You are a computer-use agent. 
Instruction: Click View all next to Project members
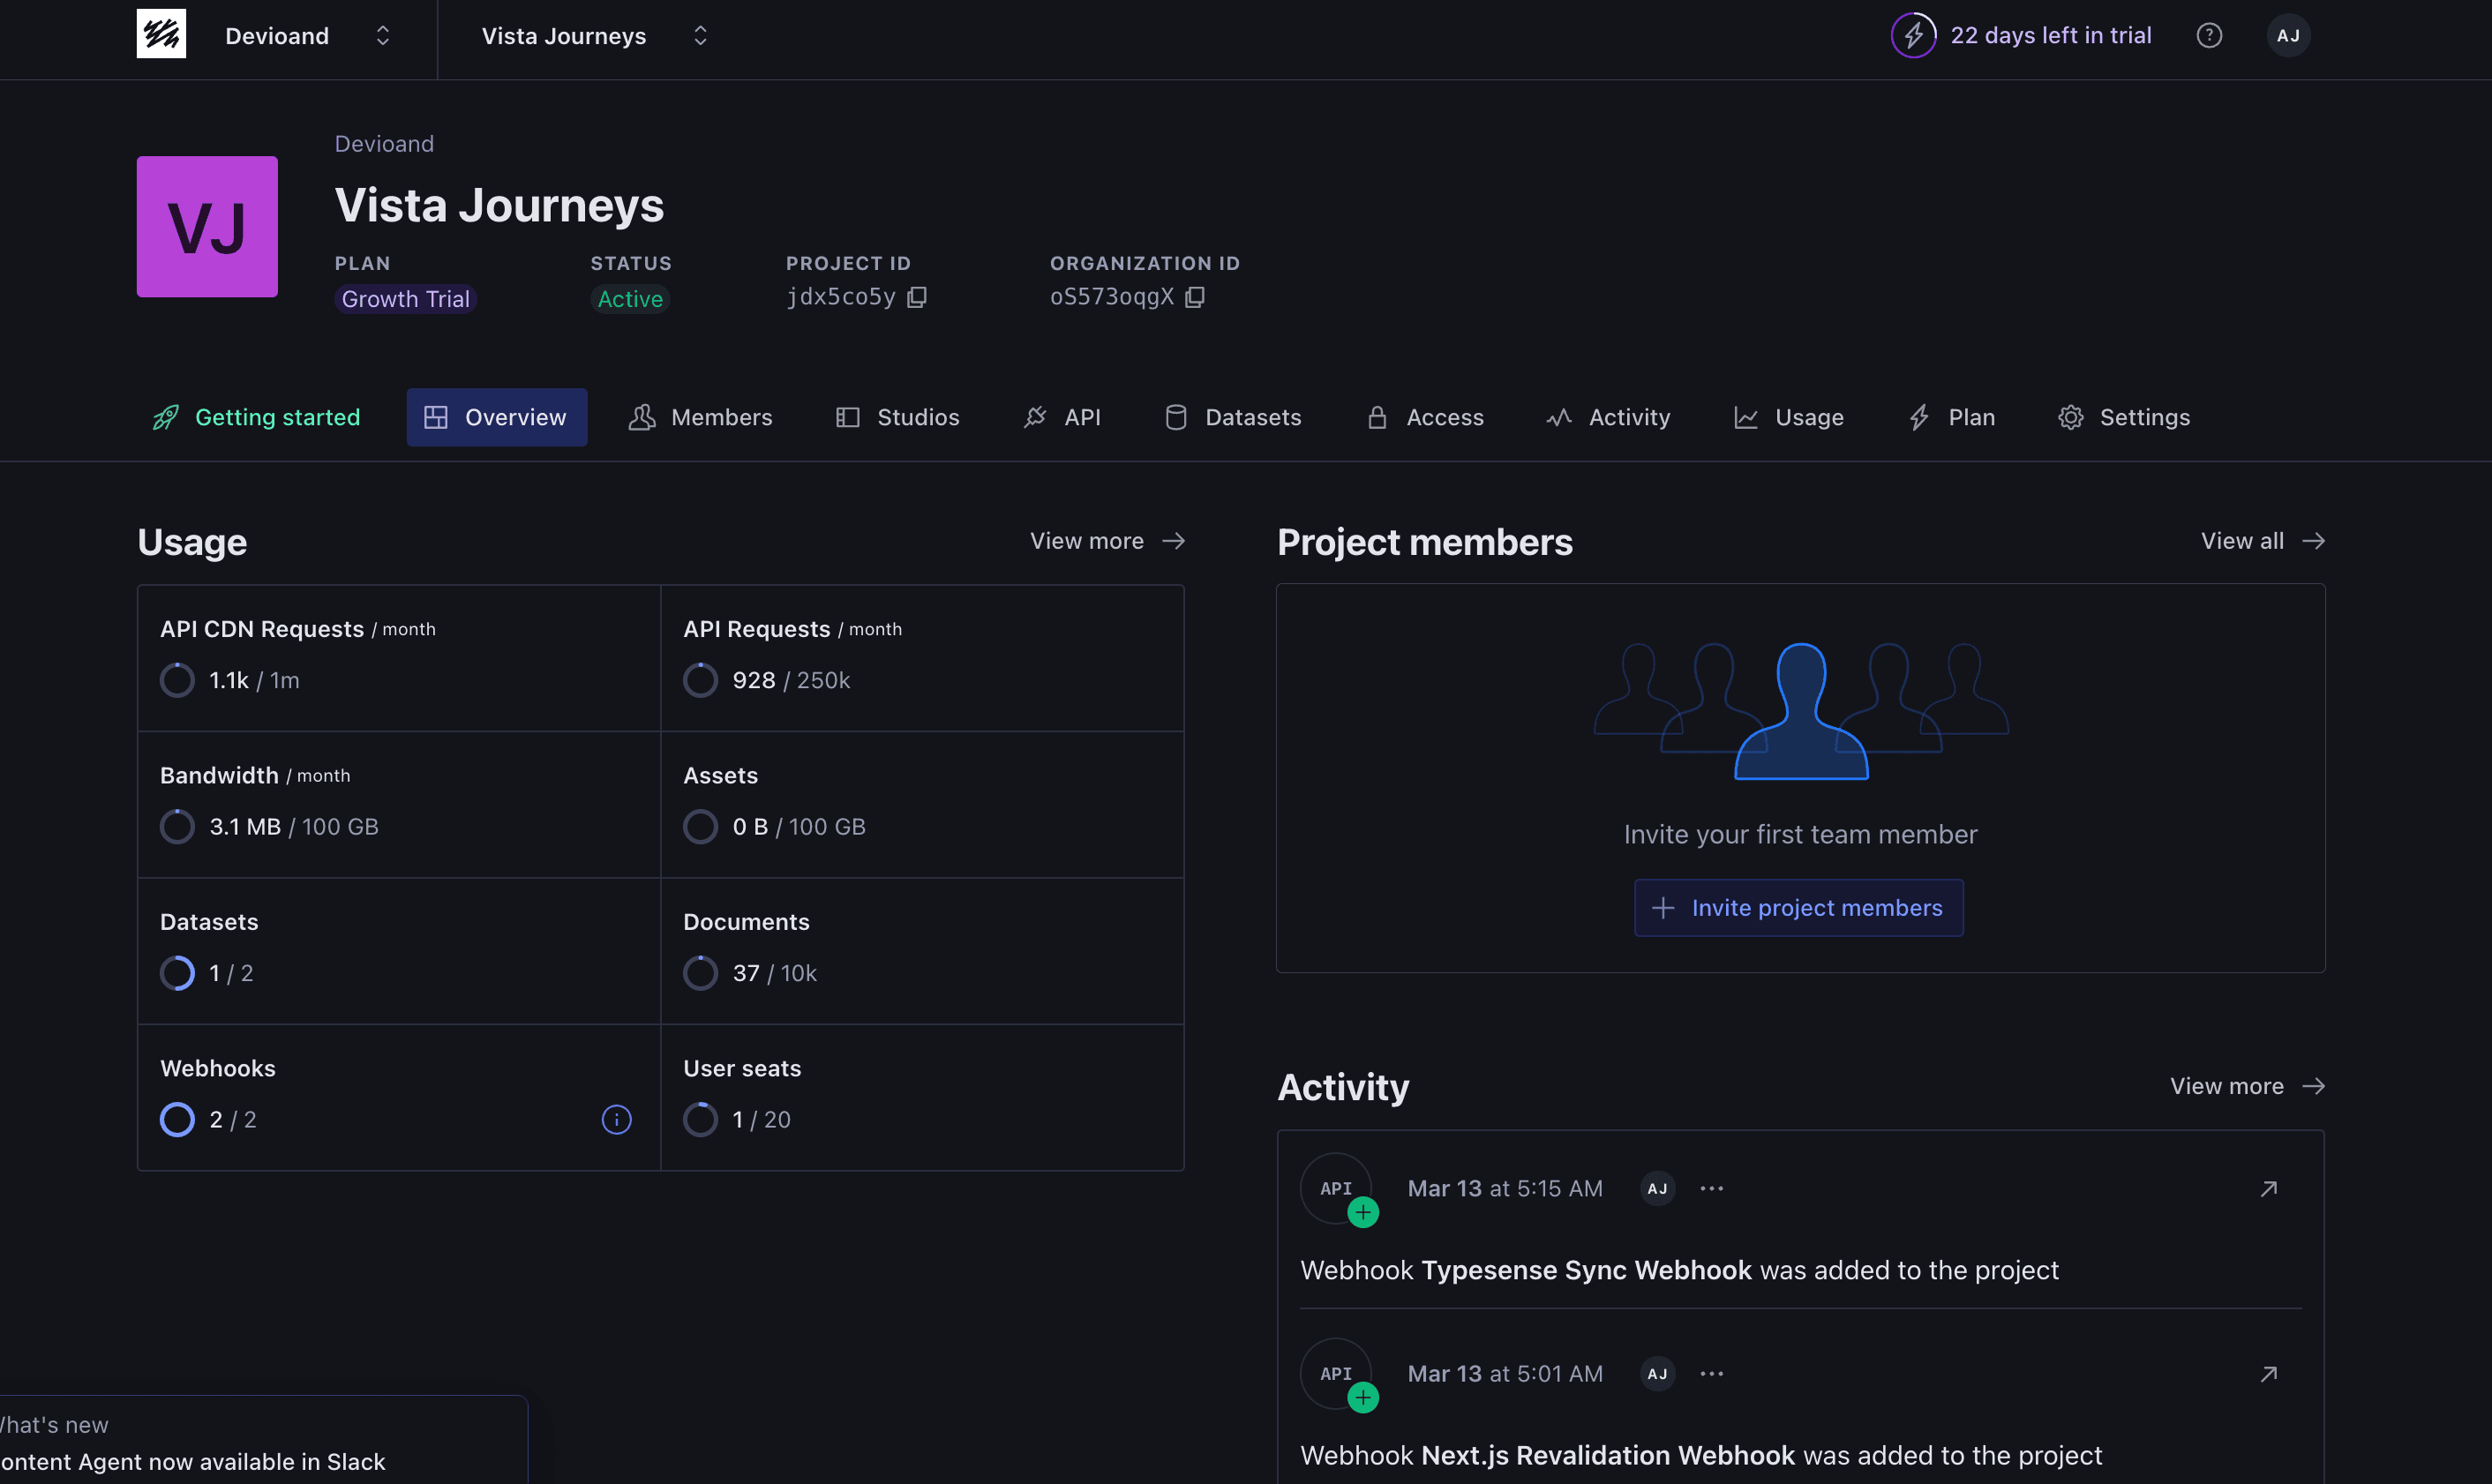2263,540
